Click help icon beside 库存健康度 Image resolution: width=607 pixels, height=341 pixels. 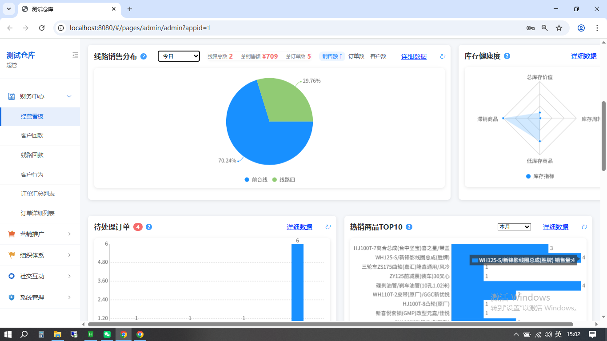click(x=507, y=56)
